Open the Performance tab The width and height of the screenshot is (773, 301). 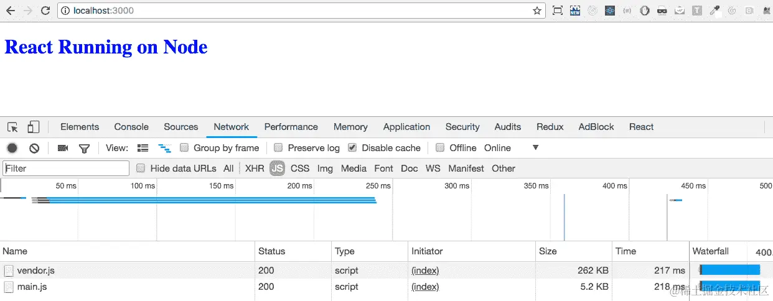[x=291, y=127]
